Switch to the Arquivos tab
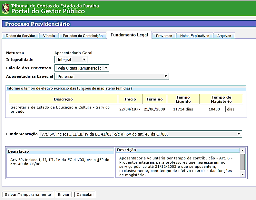The height and width of the screenshot is (200, 256). pyautogui.click(x=224, y=36)
